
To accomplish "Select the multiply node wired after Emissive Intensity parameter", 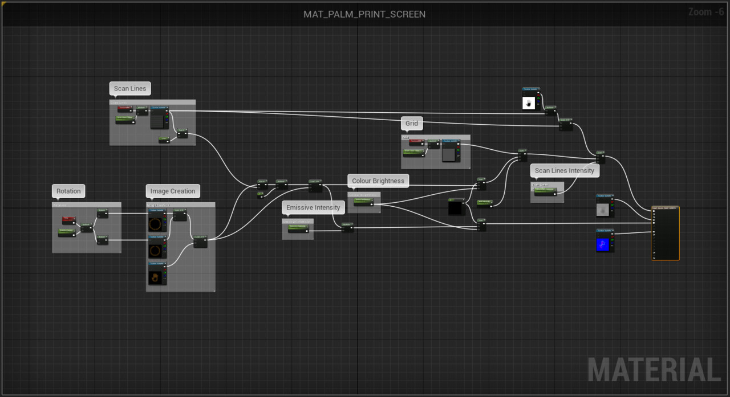I will [347, 227].
